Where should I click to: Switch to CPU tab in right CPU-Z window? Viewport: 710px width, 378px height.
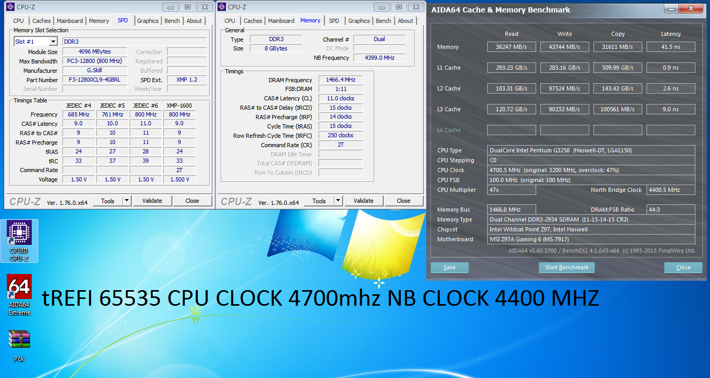(x=230, y=21)
